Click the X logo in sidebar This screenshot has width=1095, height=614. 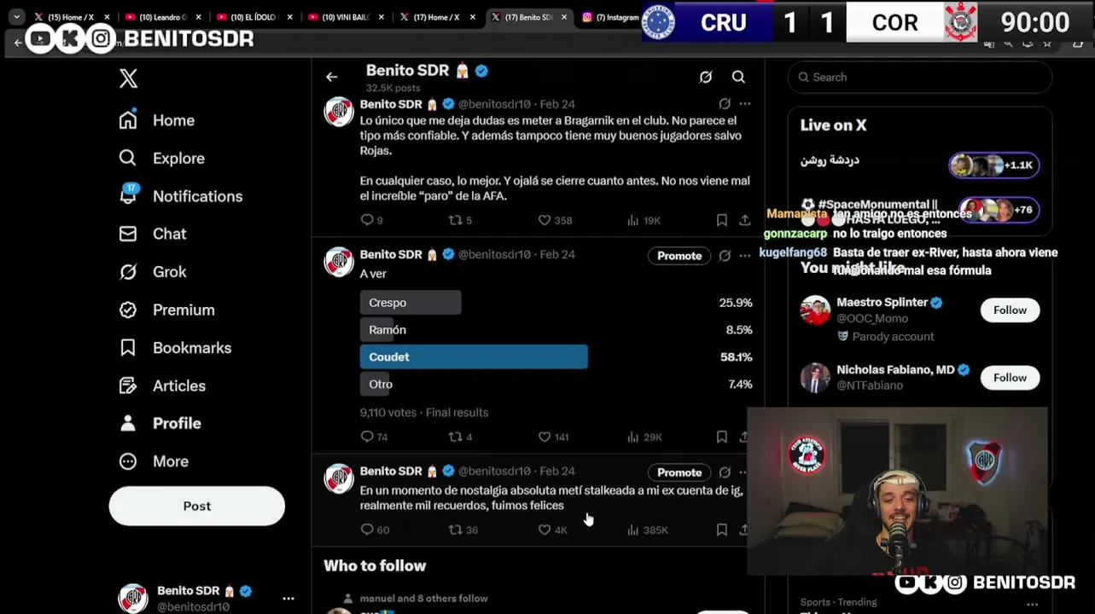tap(128, 78)
